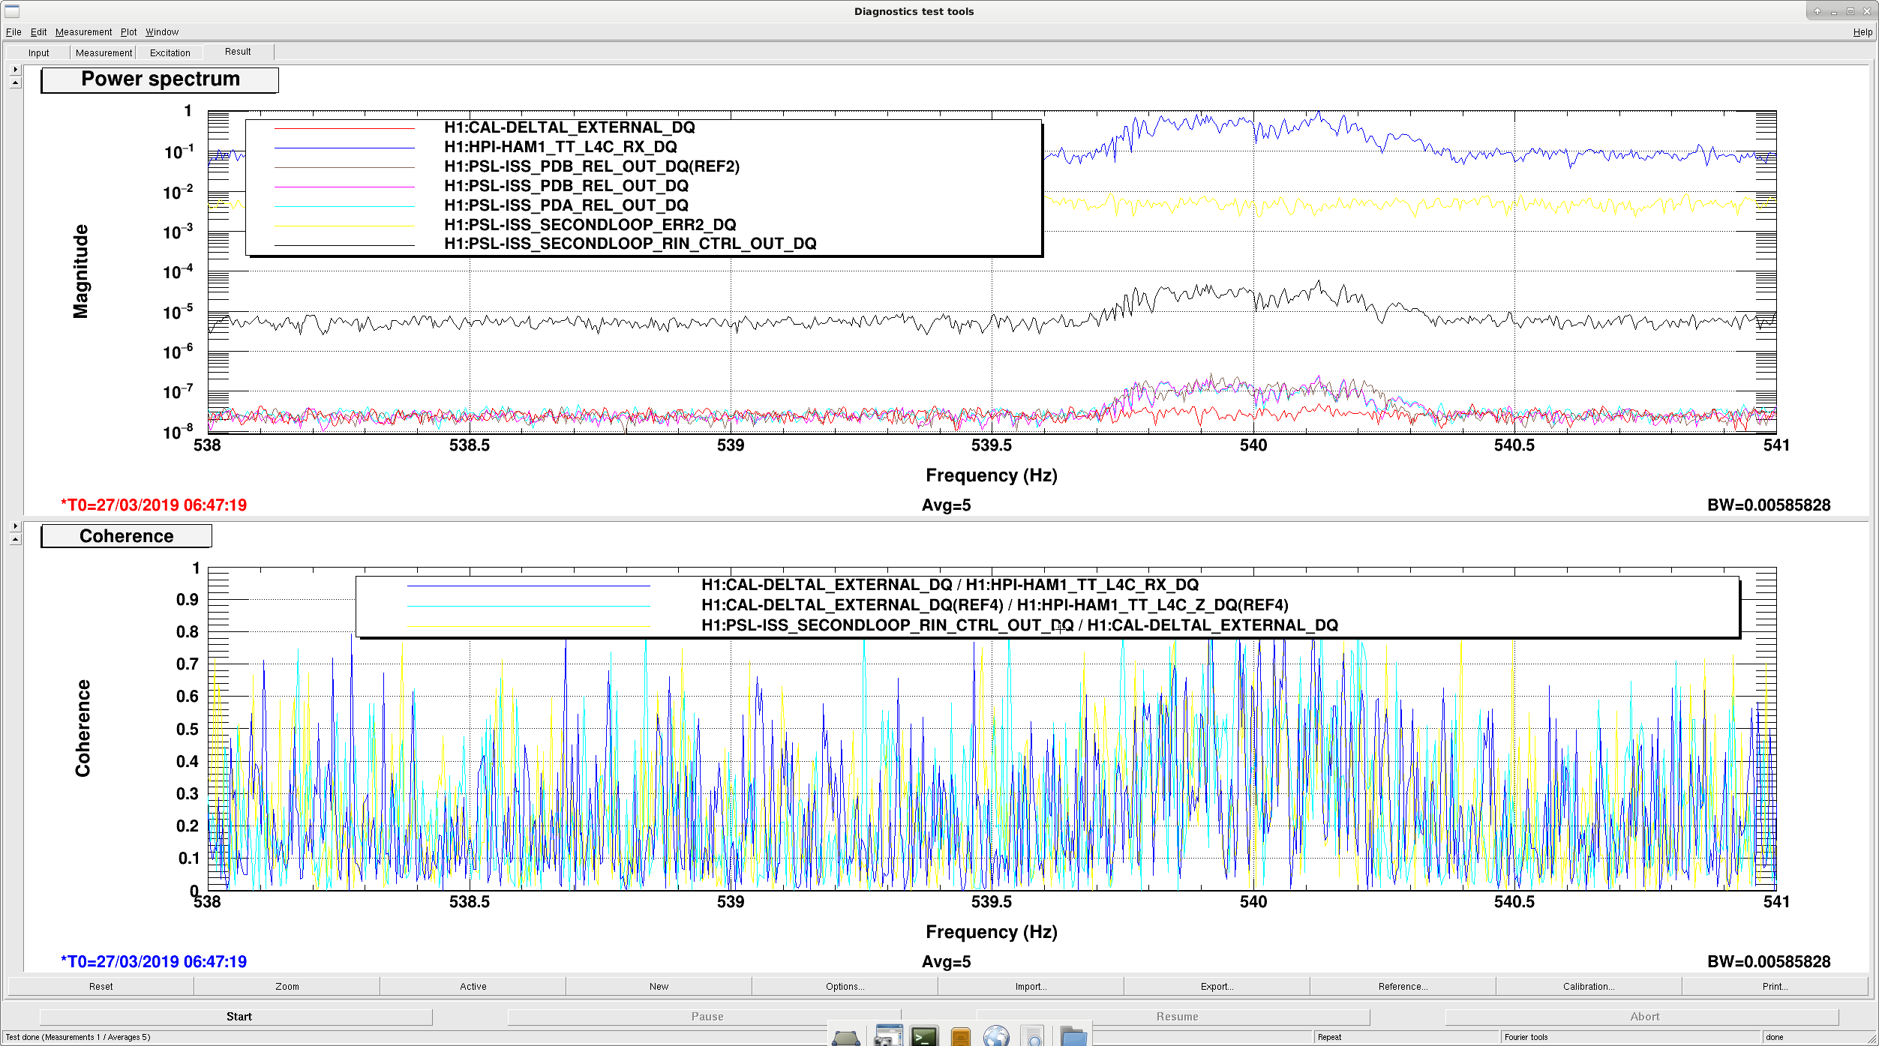Click the window menu icon in title bar
Screen dimensions: 1879x1046
12,11
